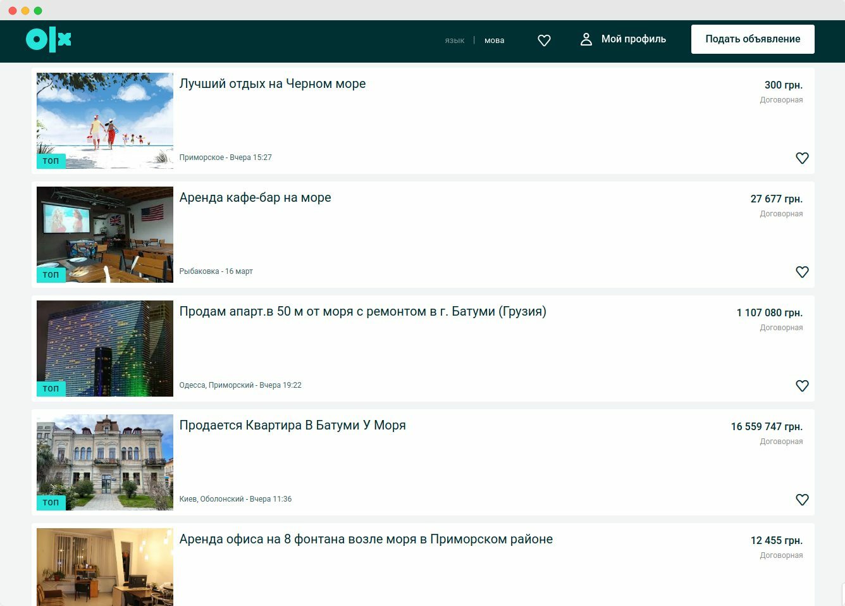Viewport: 845px width, 606px height.
Task: Click price '12 455 грн.'
Action: pos(777,540)
